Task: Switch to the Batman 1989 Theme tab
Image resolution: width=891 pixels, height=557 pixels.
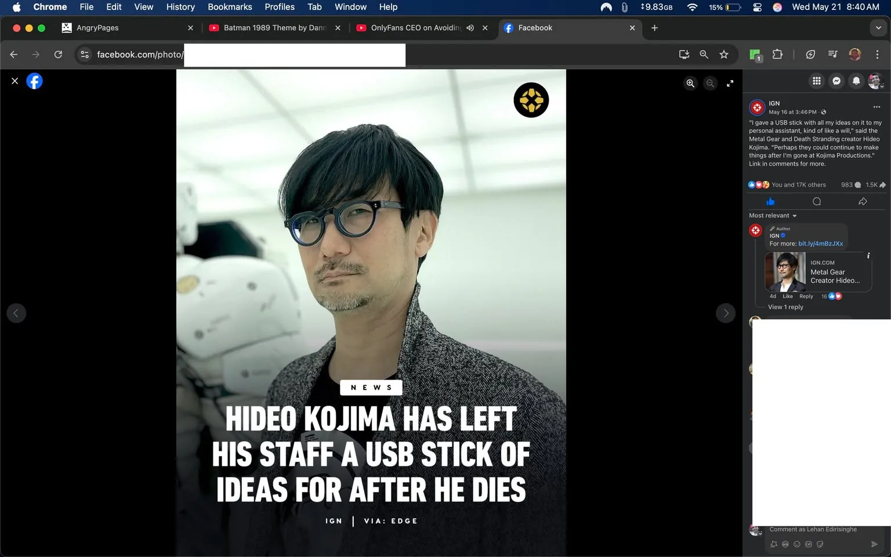Action: [x=274, y=28]
